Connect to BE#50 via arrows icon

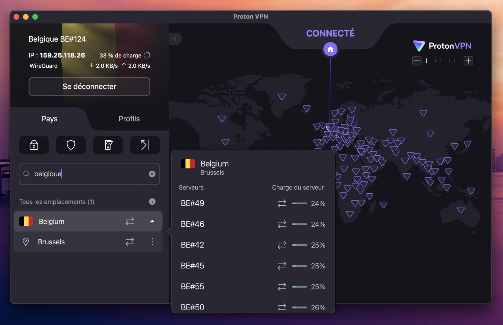282,307
